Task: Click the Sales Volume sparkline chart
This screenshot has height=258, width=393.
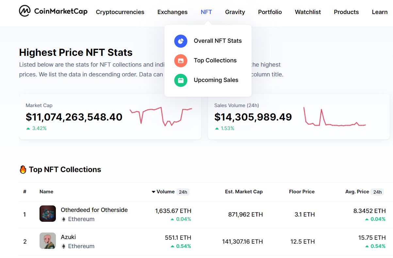Action: point(335,116)
